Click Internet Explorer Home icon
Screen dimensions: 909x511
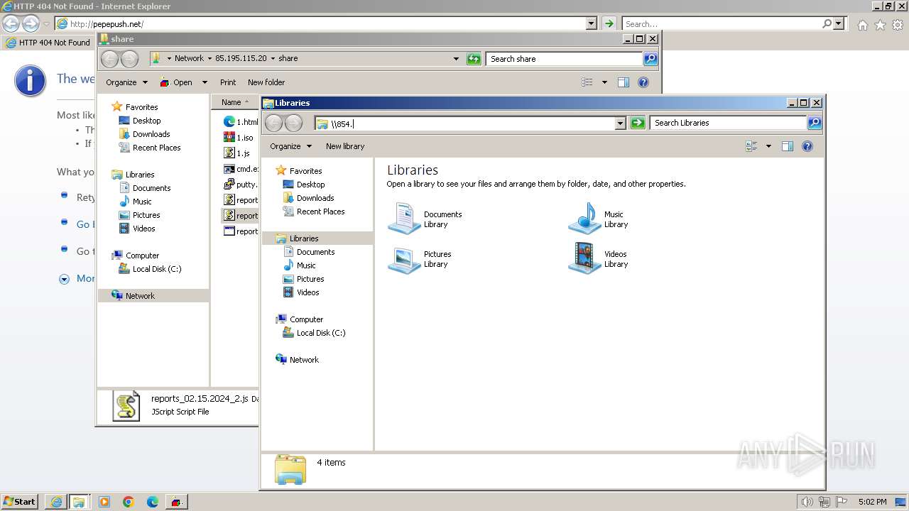pyautogui.click(x=862, y=24)
